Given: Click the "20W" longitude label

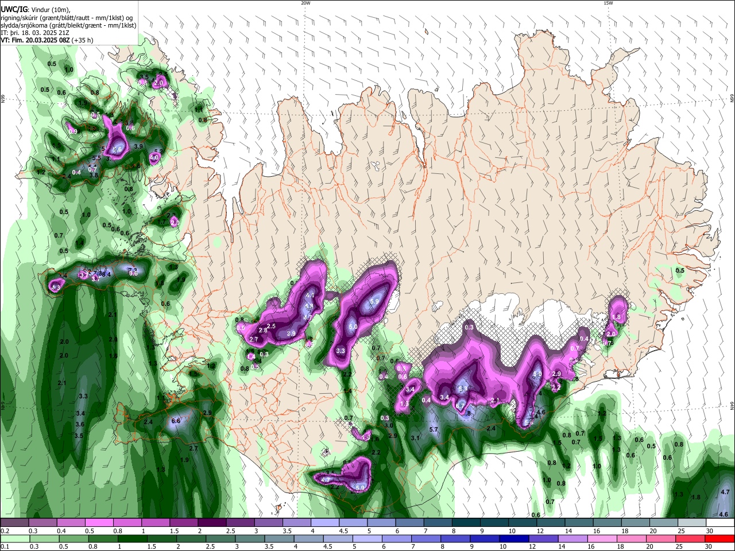Looking at the screenshot, I should (x=305, y=3).
